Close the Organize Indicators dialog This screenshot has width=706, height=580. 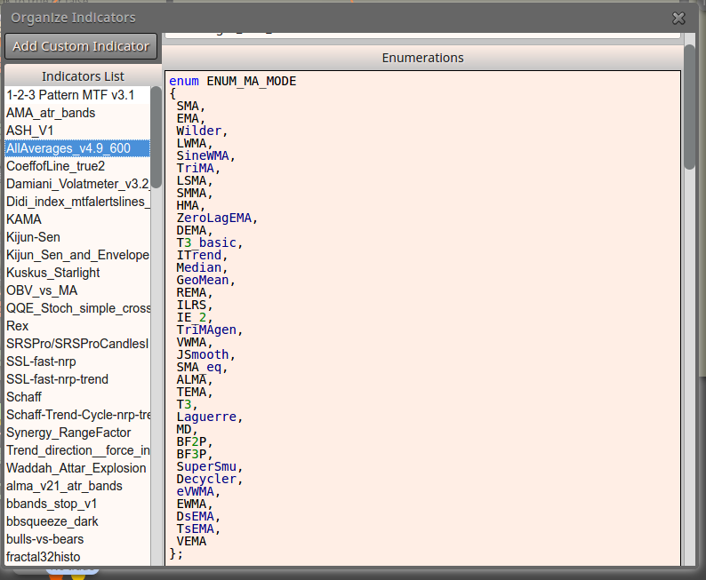click(678, 18)
